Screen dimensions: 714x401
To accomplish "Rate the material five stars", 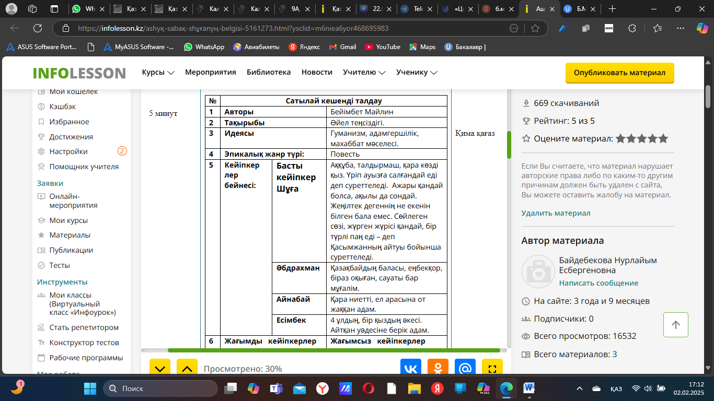I will click(663, 139).
